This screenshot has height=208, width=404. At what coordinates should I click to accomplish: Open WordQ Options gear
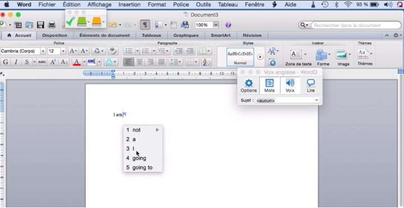[249, 86]
